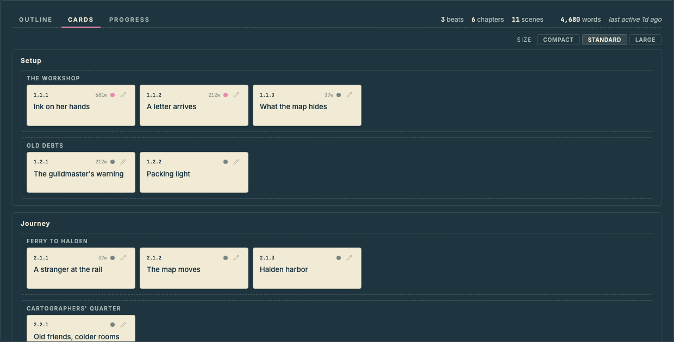The image size is (674, 342).
Task: Switch card size to Large
Action: click(645, 40)
